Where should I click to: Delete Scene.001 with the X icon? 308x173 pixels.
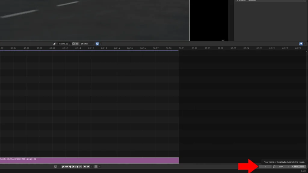(x=77, y=44)
